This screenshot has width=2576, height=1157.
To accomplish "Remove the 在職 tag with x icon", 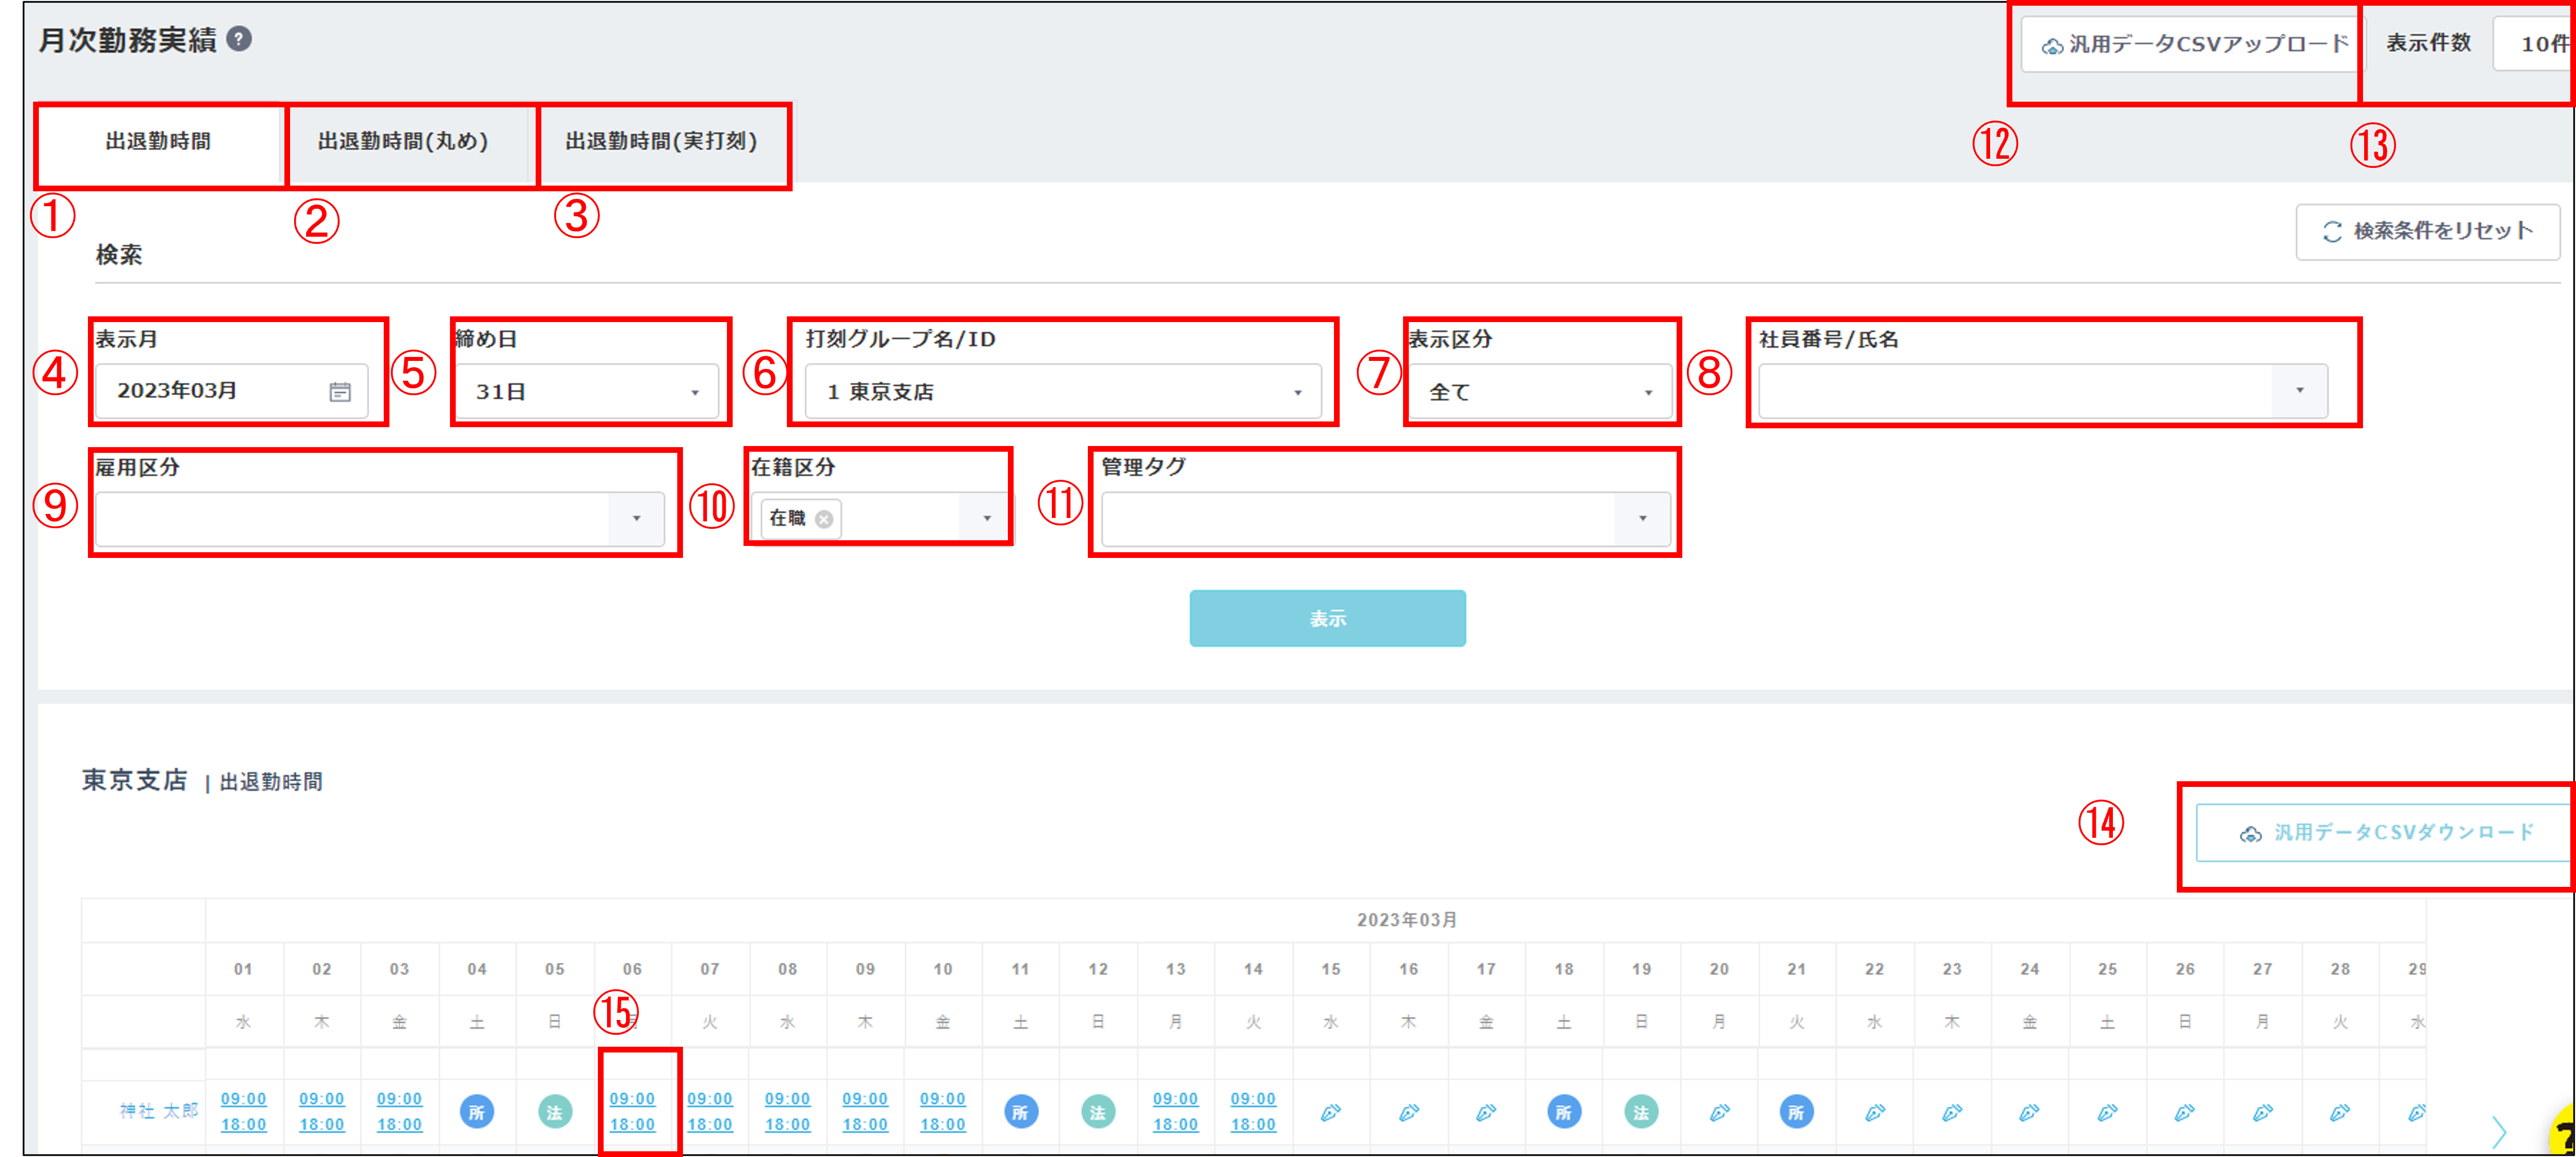I will [824, 519].
